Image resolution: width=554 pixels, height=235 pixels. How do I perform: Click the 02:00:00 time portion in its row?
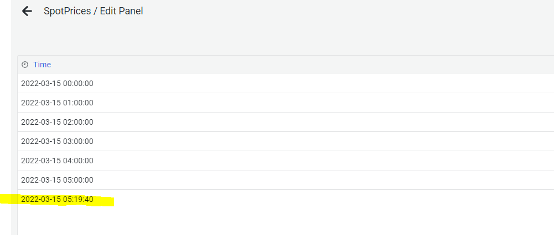point(78,122)
